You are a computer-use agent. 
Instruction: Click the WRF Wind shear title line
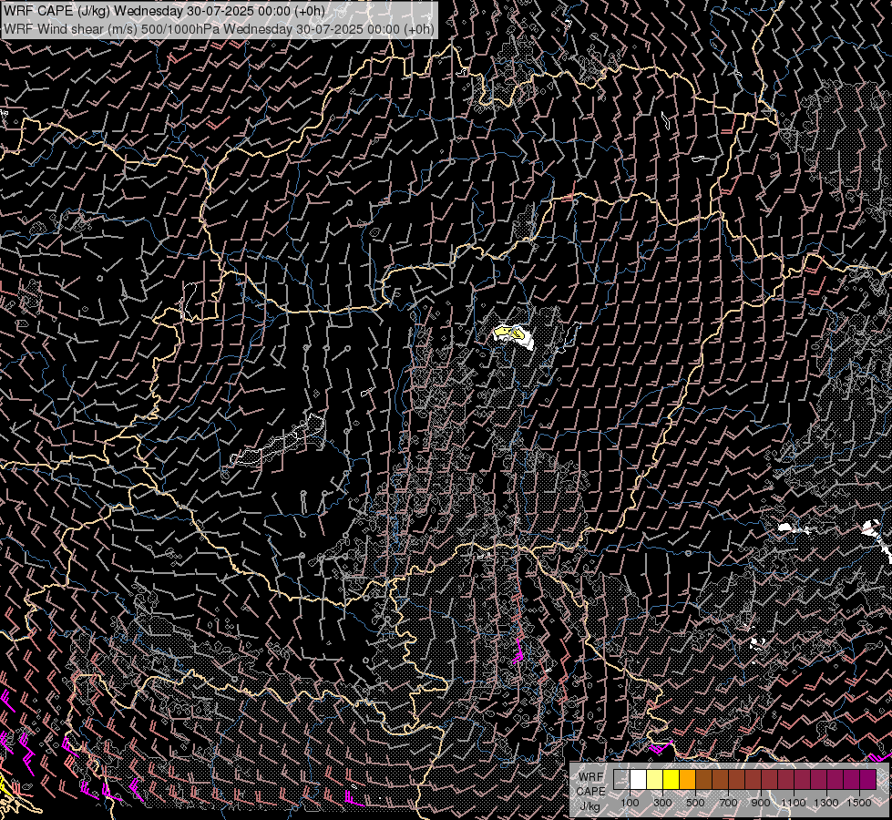[219, 29]
